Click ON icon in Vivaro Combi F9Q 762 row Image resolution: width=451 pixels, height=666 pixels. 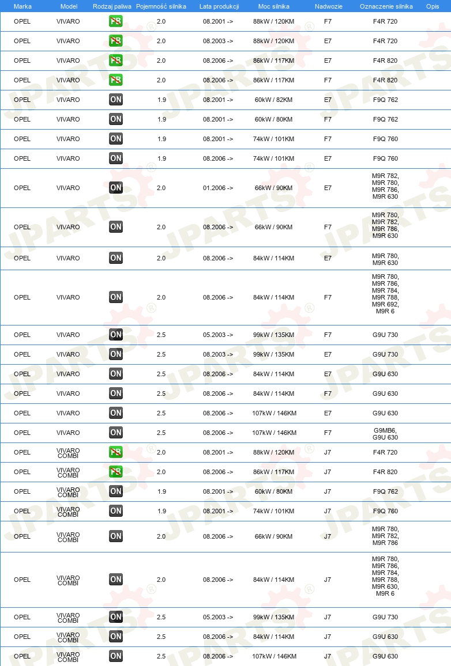click(x=115, y=491)
